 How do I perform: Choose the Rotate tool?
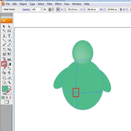[x=4, y=50]
